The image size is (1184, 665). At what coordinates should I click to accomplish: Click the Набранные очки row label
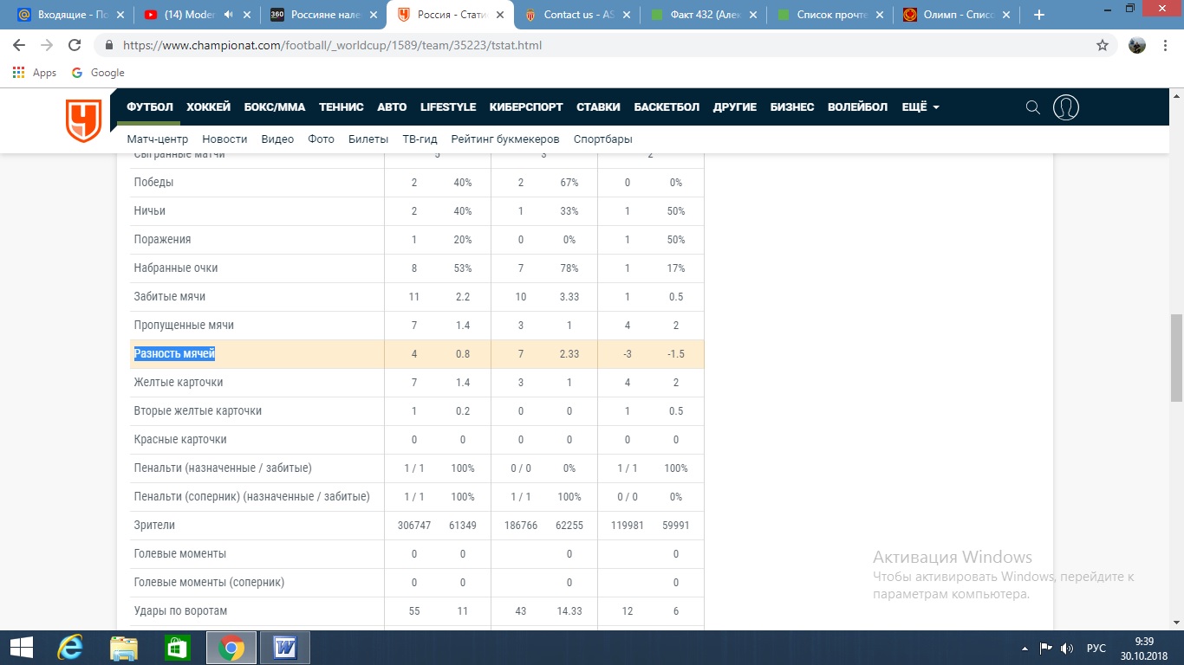coord(176,268)
